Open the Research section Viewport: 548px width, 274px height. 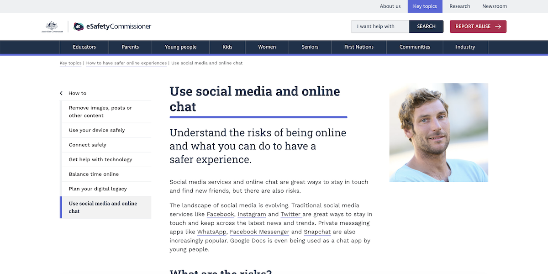459,6
